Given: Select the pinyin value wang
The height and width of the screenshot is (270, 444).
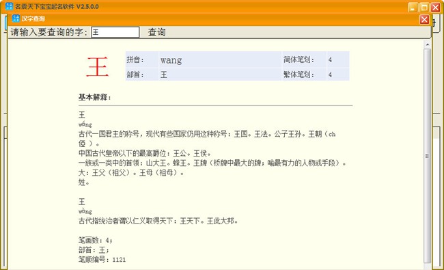Looking at the screenshot, I should pos(171,59).
